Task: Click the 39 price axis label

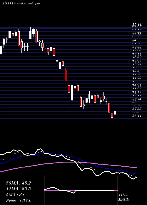Action: click(x=135, y=102)
